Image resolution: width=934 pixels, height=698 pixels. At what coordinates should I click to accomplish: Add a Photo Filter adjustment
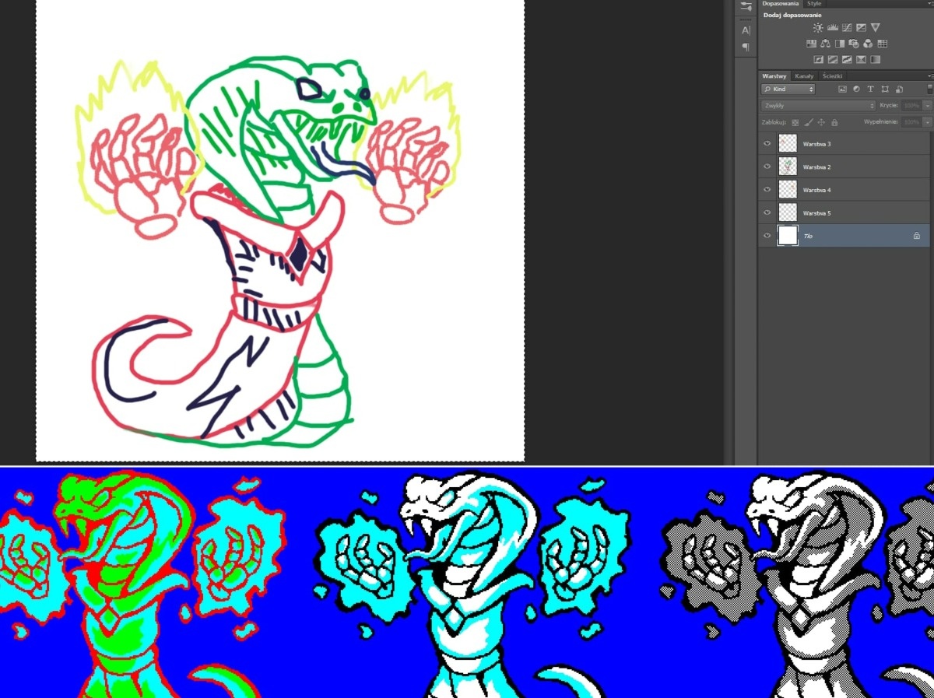click(x=854, y=44)
